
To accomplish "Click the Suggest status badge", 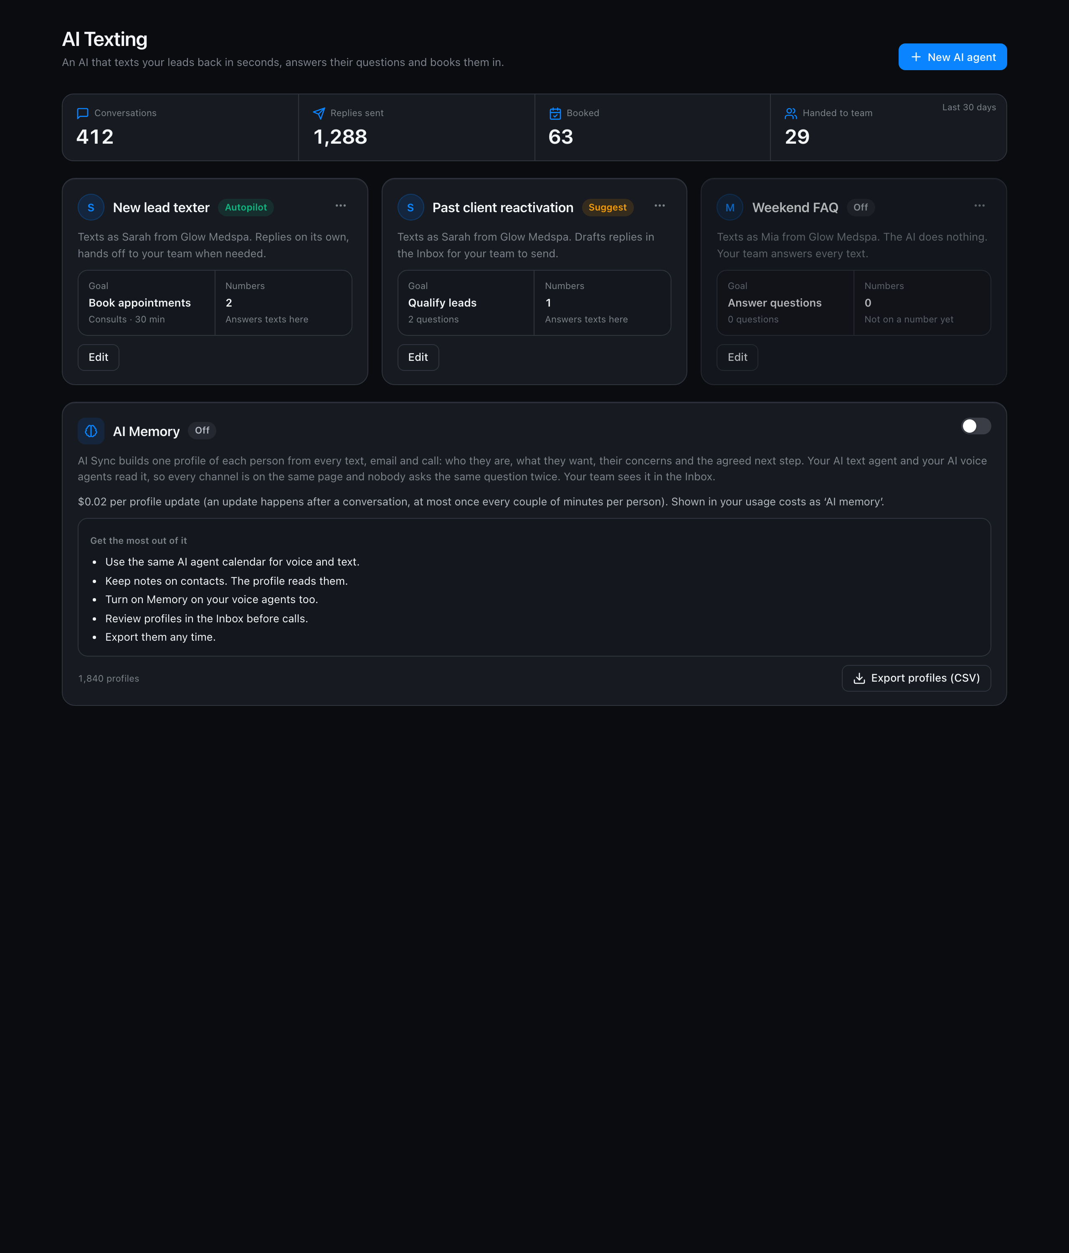I will coord(608,208).
